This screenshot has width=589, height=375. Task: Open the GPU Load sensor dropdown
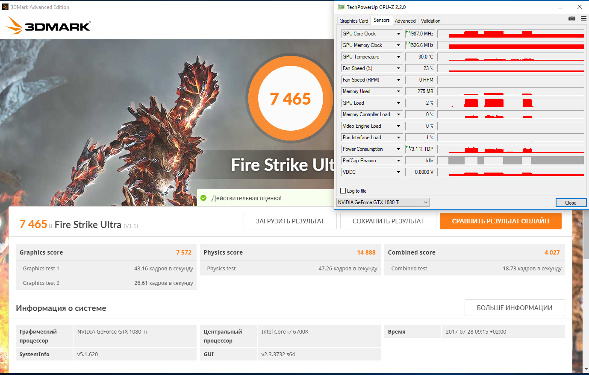[398, 103]
